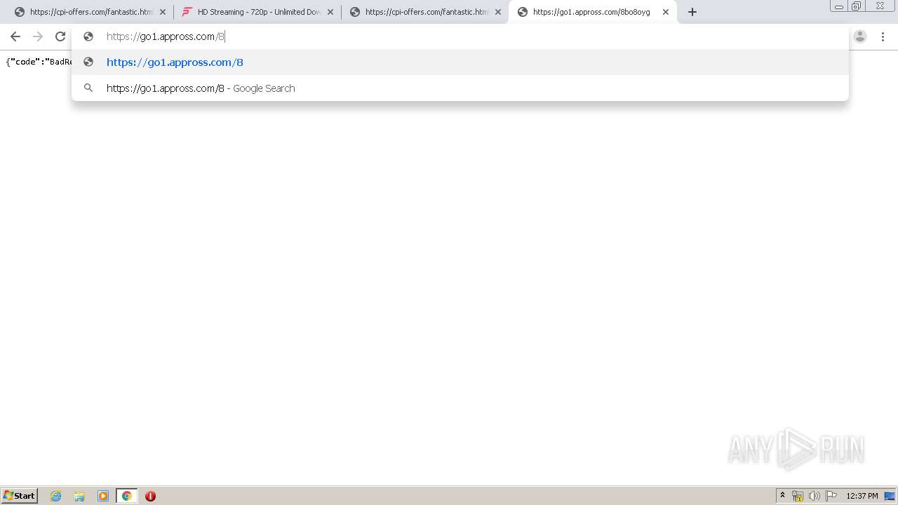This screenshot has width=898, height=505.
Task: Open the profile avatar menu
Action: pyautogui.click(x=860, y=36)
